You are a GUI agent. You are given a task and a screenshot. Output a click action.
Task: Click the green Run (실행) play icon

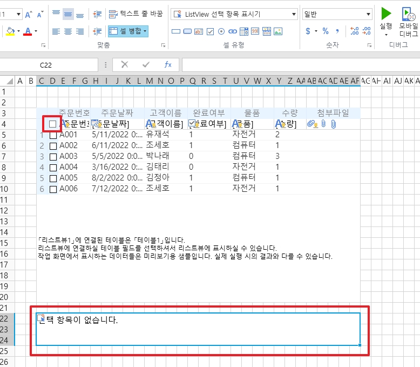pyautogui.click(x=385, y=13)
